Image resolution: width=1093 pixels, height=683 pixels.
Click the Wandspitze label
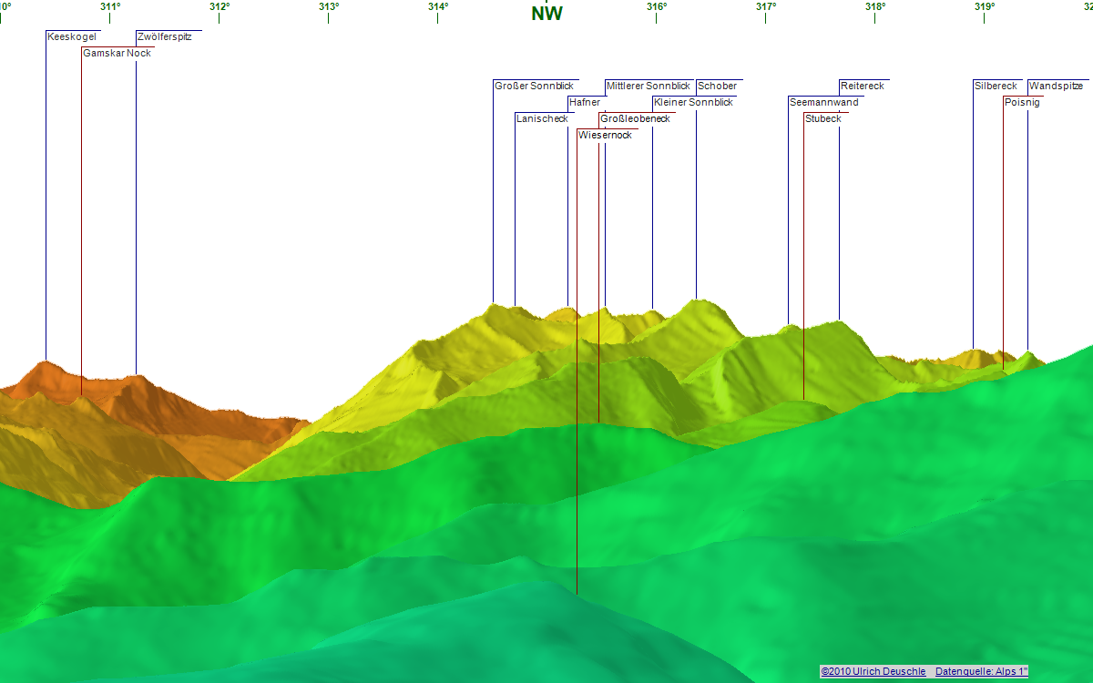(x=1056, y=87)
